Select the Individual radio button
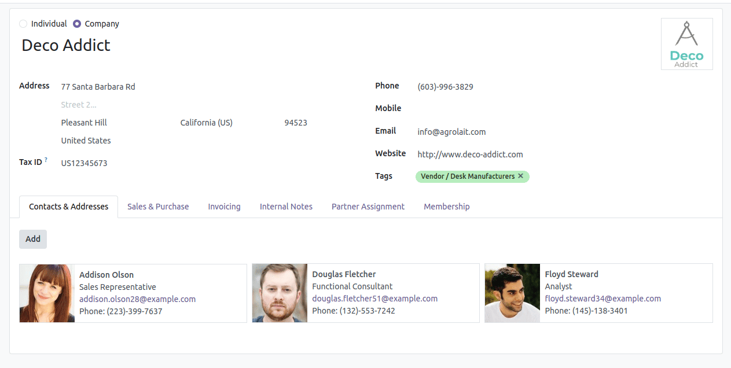Screen dimensions: 731x368 point(22,24)
